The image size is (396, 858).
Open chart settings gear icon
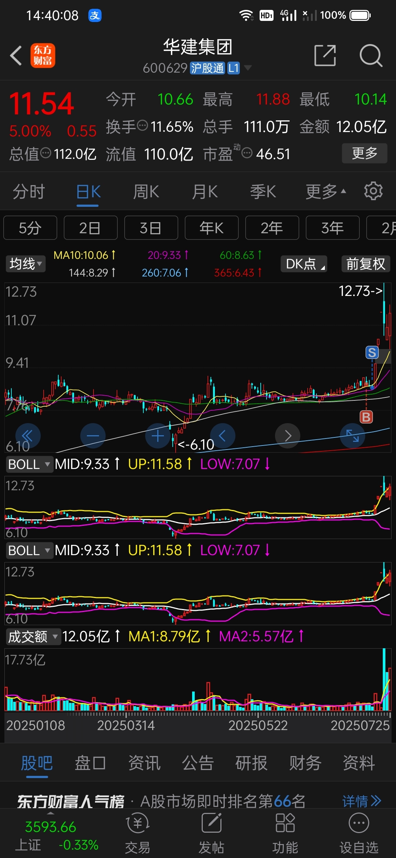point(373,191)
